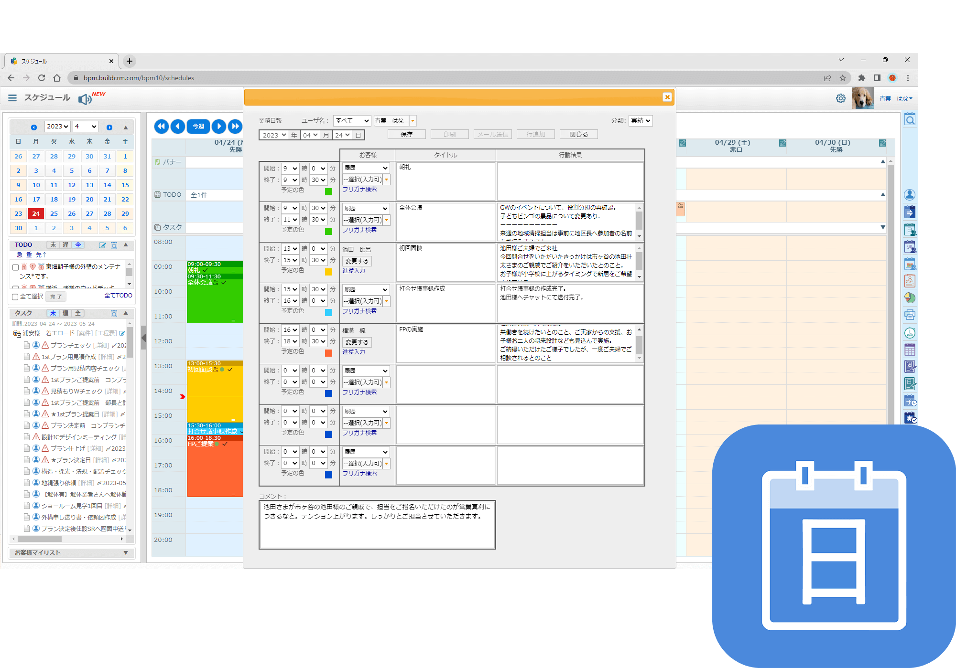Open the ユーザ名 すべて dropdown

(352, 121)
